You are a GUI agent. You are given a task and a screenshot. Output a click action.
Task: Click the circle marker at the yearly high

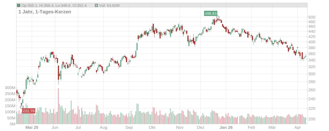point(218,17)
